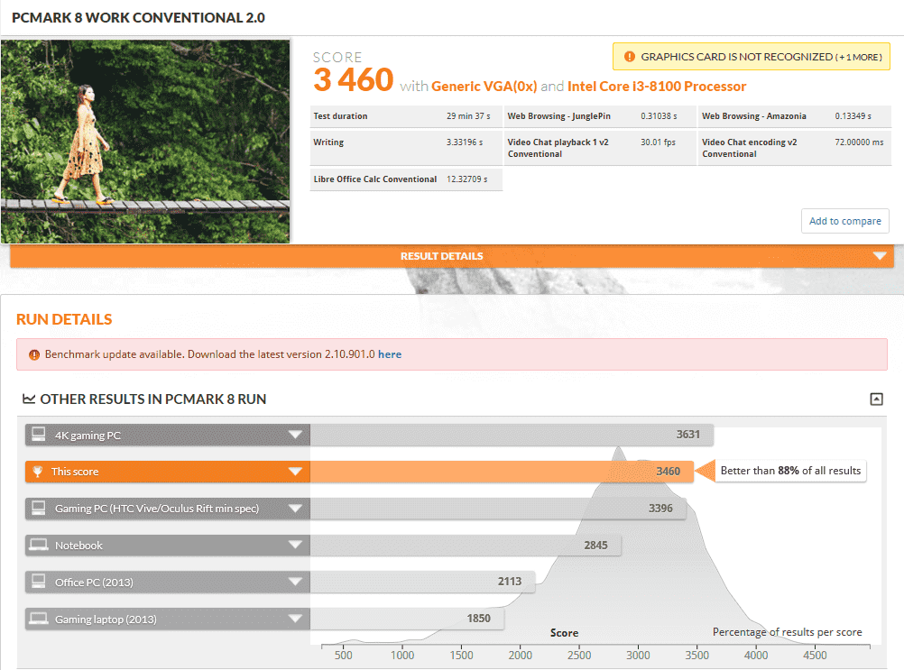
Task: Click the trophy icon on This score row
Action: coord(38,472)
